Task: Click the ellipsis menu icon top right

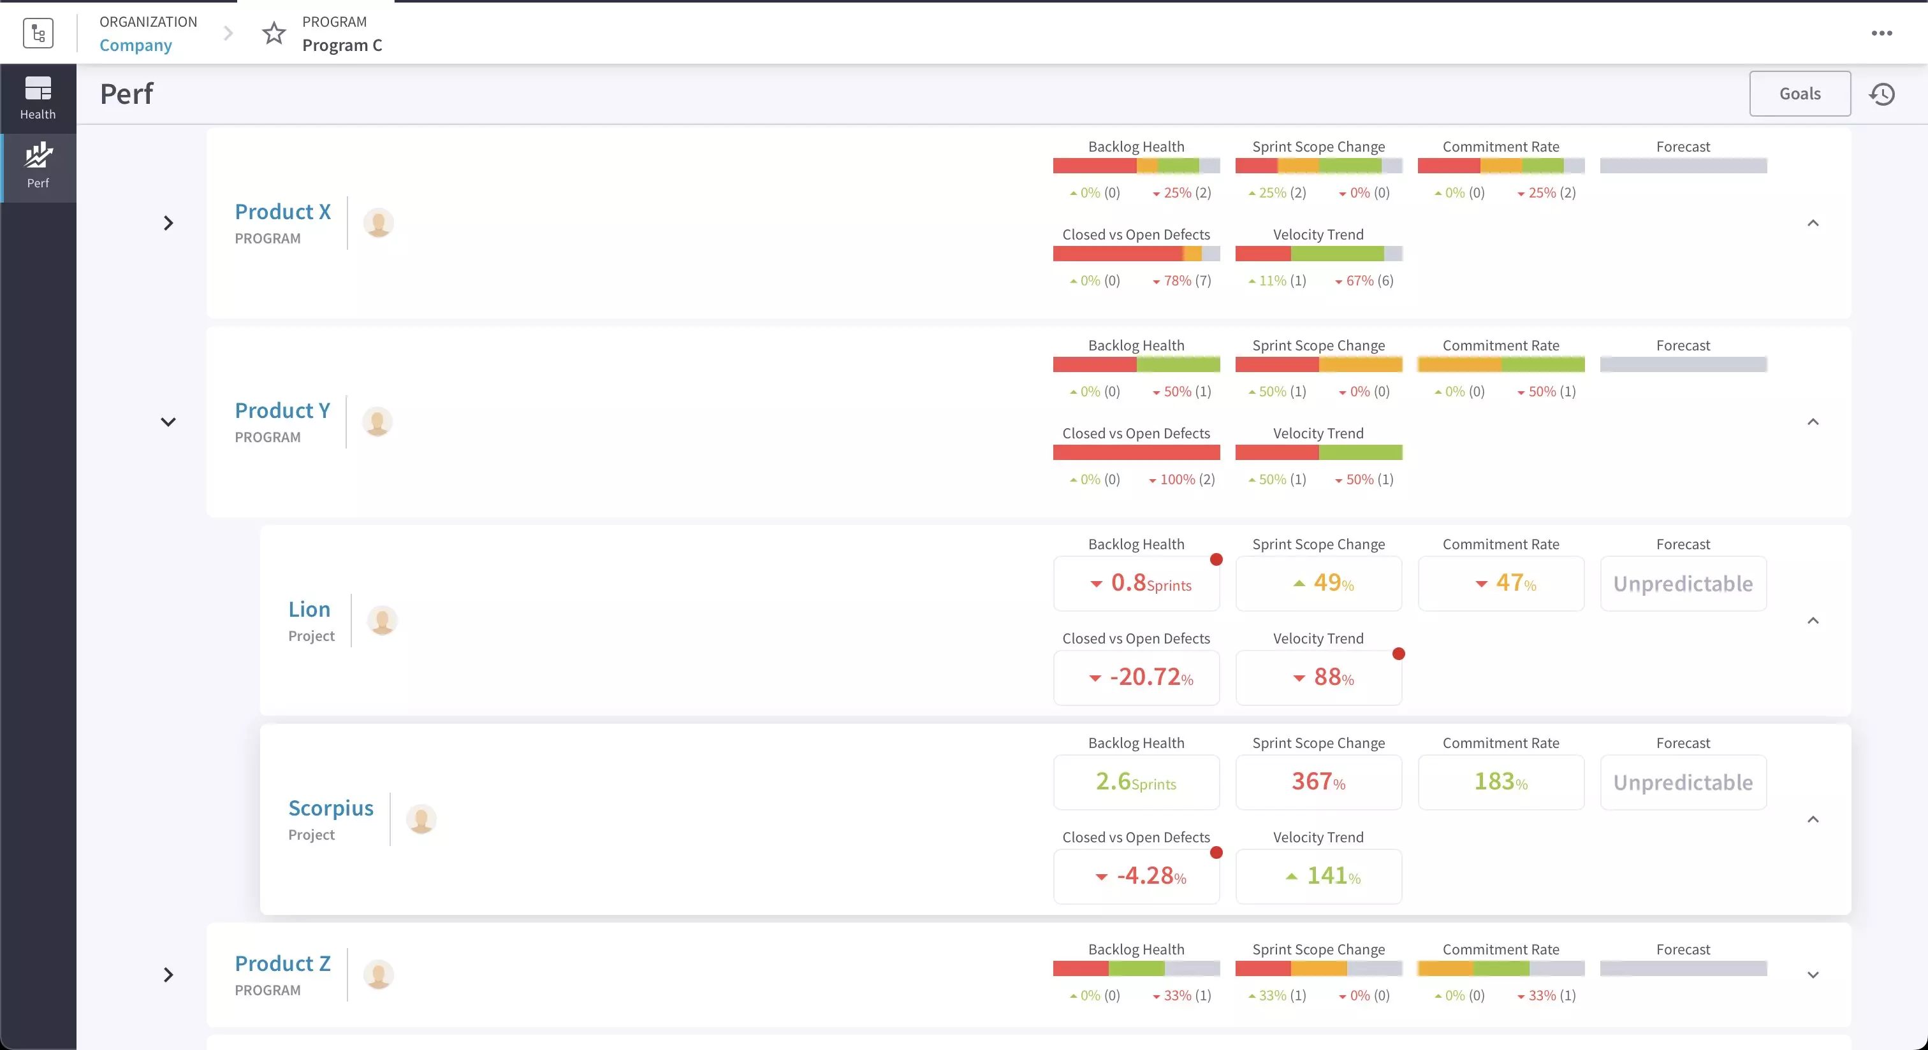Action: point(1881,32)
